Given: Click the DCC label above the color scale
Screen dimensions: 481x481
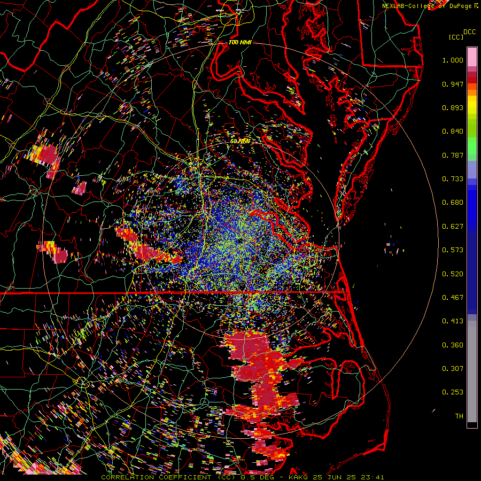Looking at the screenshot, I should (x=470, y=32).
